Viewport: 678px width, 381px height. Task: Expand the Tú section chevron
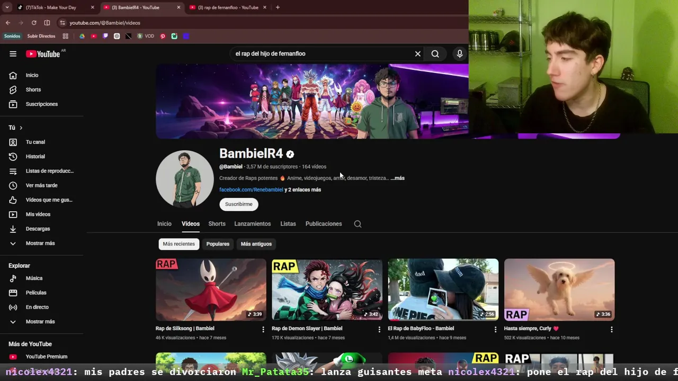click(21, 128)
